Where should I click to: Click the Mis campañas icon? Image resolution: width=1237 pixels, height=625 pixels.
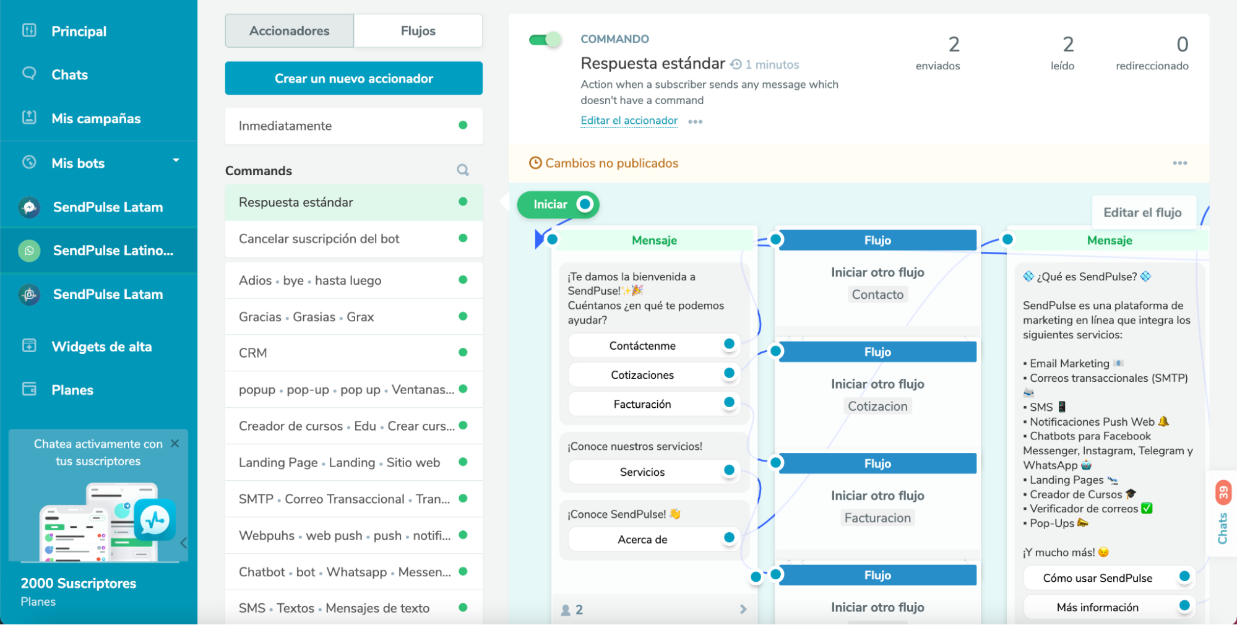tap(29, 117)
